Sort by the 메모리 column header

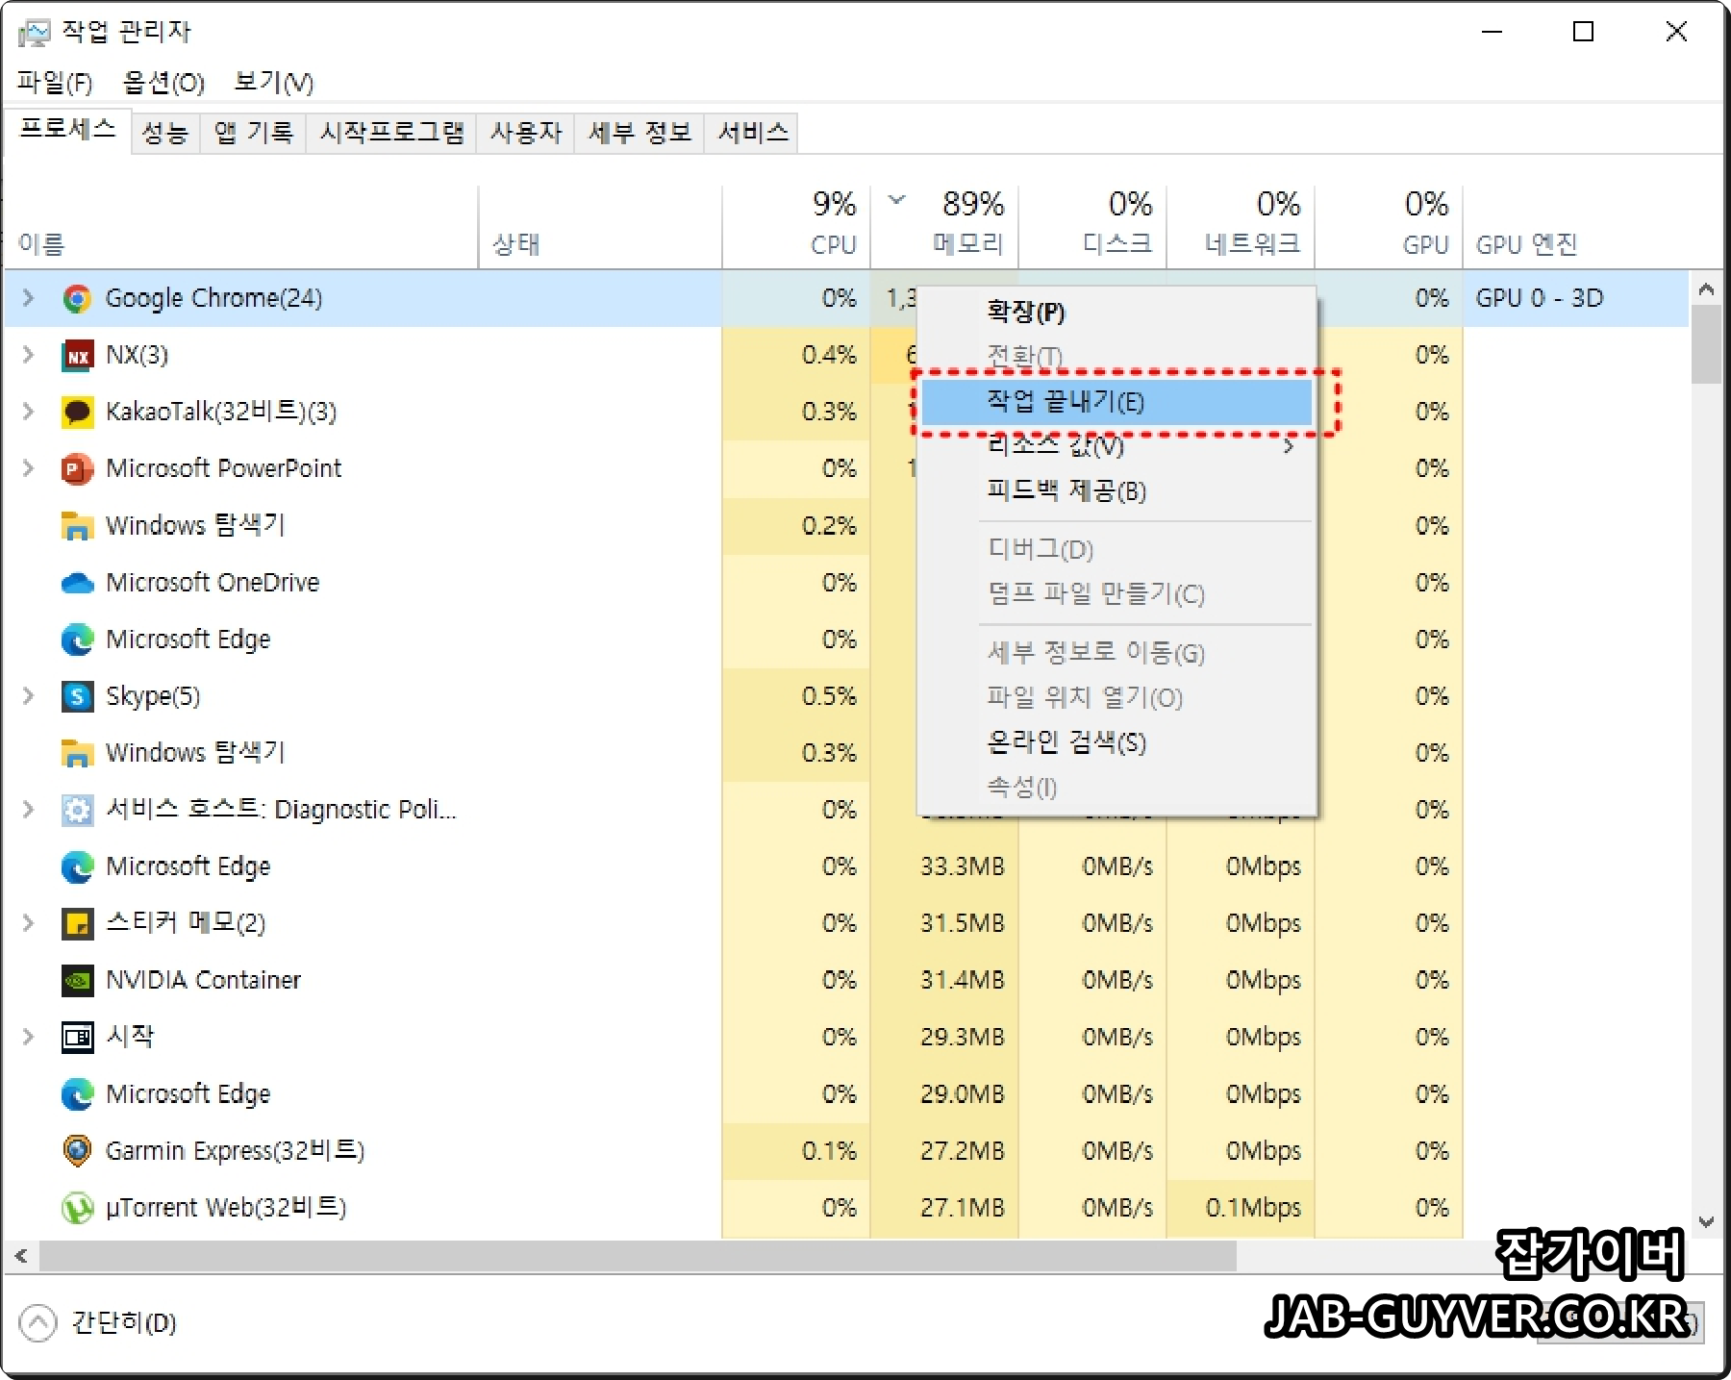[944, 226]
